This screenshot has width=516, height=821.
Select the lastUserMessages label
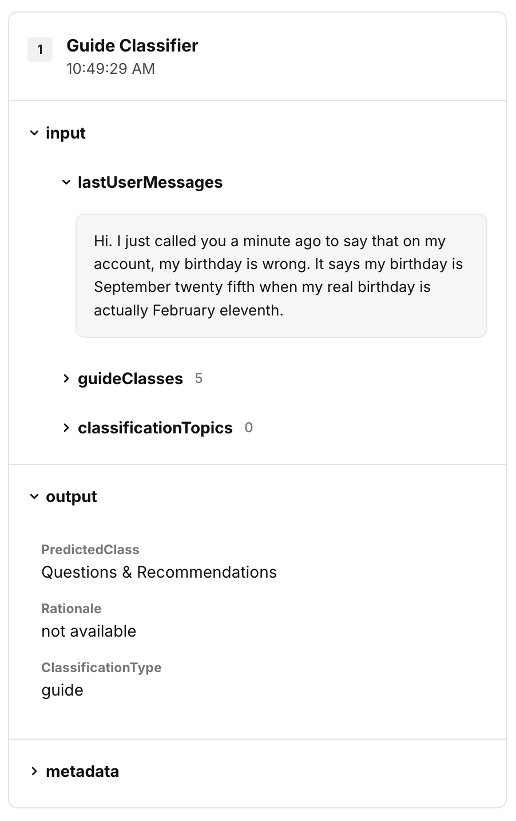(150, 183)
